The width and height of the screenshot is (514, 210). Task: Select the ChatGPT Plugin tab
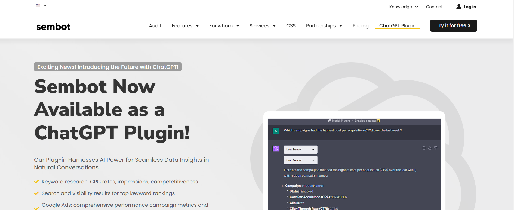397,26
